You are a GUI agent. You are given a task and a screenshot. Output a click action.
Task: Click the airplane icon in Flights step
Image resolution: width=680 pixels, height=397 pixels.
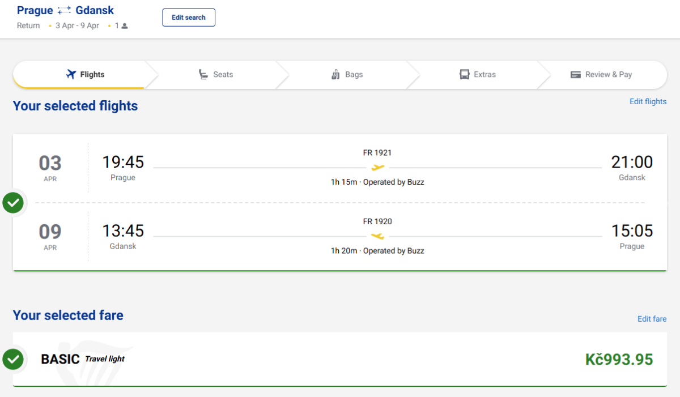coord(71,74)
